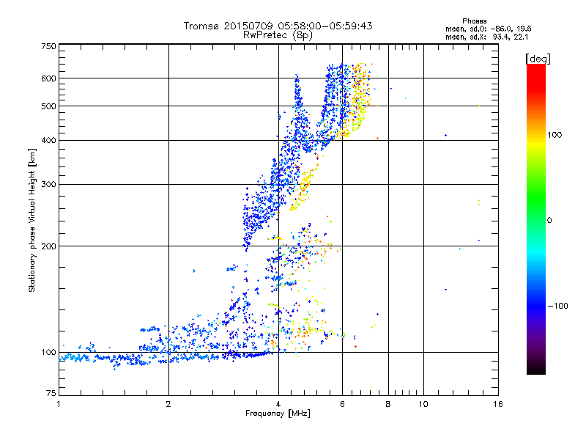Click the y-axis tick label "300"

tap(48, 185)
